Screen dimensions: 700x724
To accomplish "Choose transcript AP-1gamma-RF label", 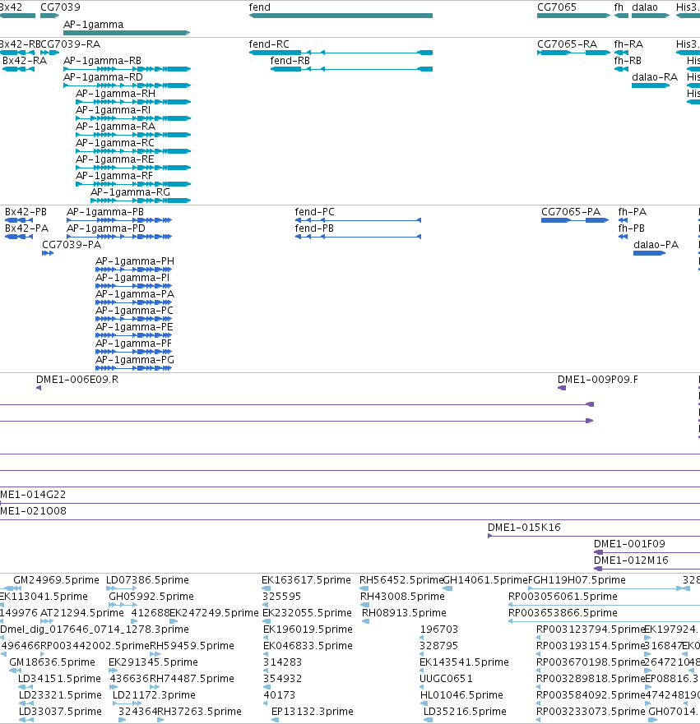I will 114,176.
